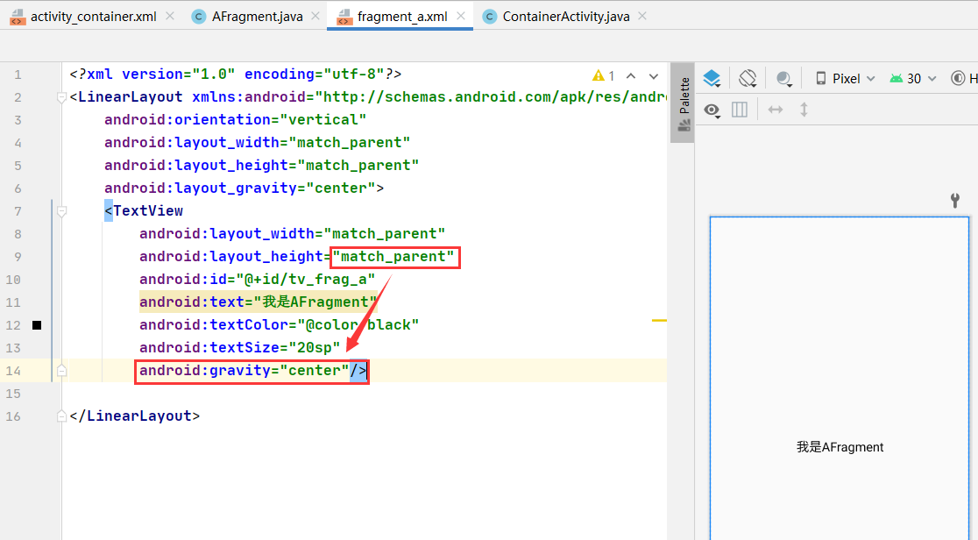Click line number 15 in gutter
978x540 pixels.
[13, 394]
